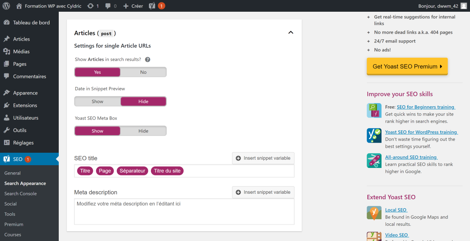470x241 pixels.
Task: Click the Extensions plug icon
Action: (x=7, y=105)
